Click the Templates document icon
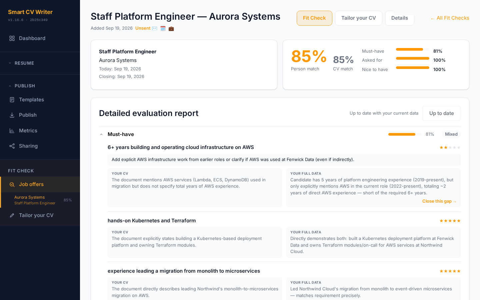This screenshot has width=480, height=300. (x=12, y=100)
